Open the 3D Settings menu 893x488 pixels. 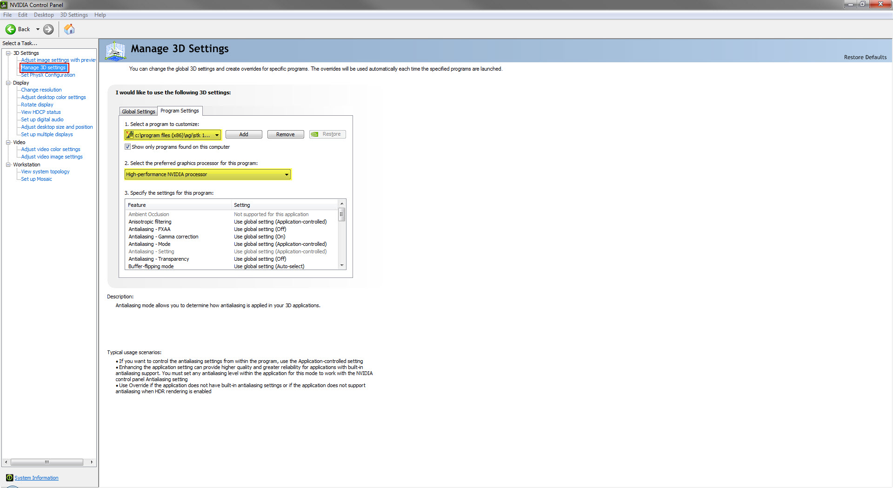[74, 15]
